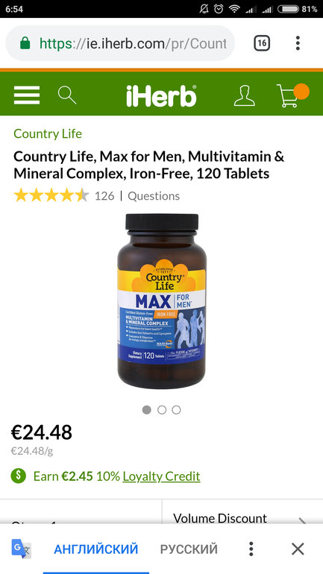The width and height of the screenshot is (323, 574).
Task: Tap the Country Life bottle product image
Action: 162,301
